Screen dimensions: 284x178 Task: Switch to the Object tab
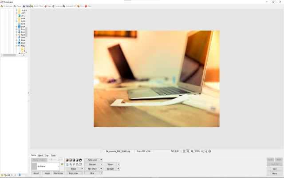(40, 155)
